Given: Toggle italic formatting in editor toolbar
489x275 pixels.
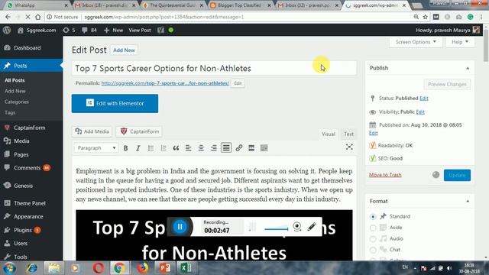Looking at the screenshot, I should [x=138, y=148].
